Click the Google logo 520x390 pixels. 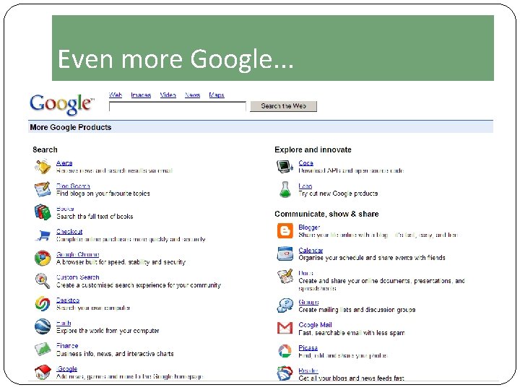click(x=62, y=104)
